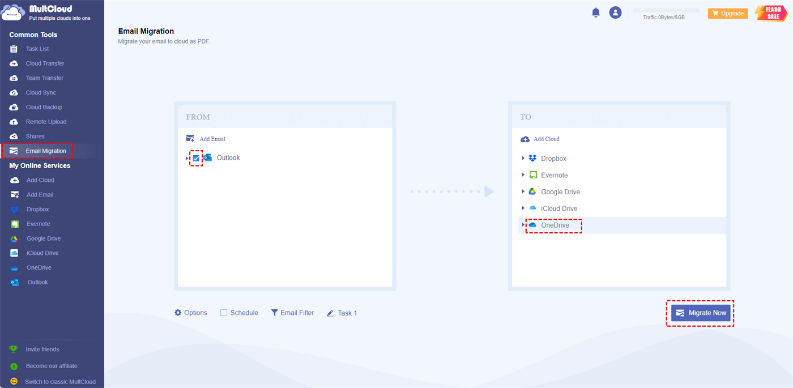The image size is (793, 388).
Task: Click Add Cloud in TO panel
Action: pos(540,139)
